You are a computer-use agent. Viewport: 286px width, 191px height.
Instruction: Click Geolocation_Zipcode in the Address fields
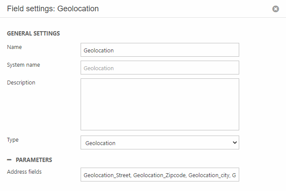tap(159, 175)
